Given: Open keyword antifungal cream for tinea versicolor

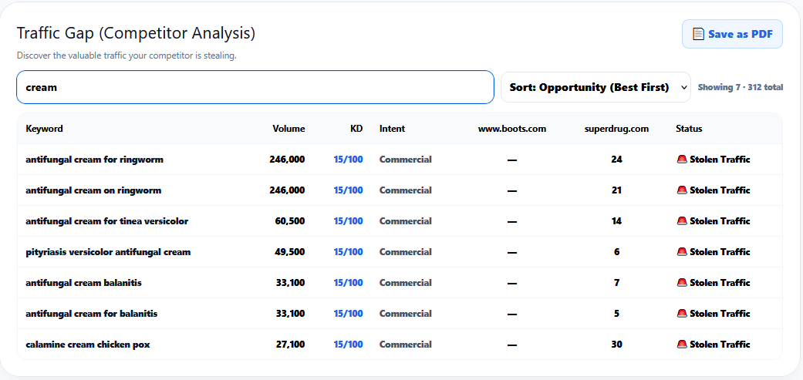Looking at the screenshot, I should coord(107,221).
